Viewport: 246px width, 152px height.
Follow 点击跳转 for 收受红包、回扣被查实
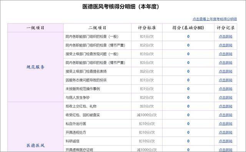(x=226, y=115)
